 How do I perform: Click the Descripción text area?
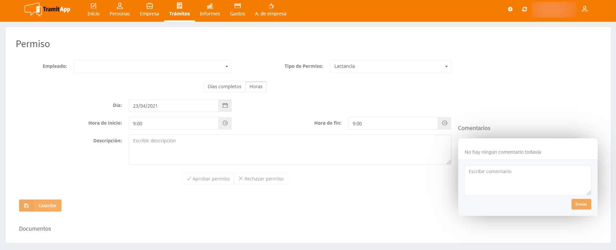(x=290, y=150)
